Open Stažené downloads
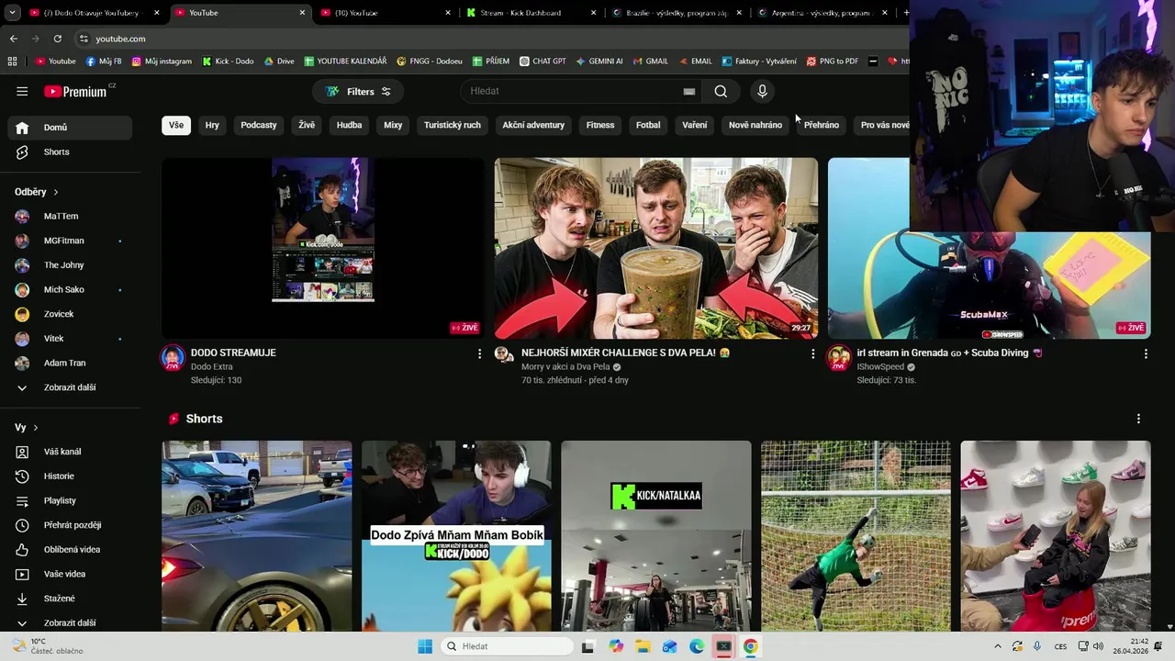1175x661 pixels. point(70,599)
